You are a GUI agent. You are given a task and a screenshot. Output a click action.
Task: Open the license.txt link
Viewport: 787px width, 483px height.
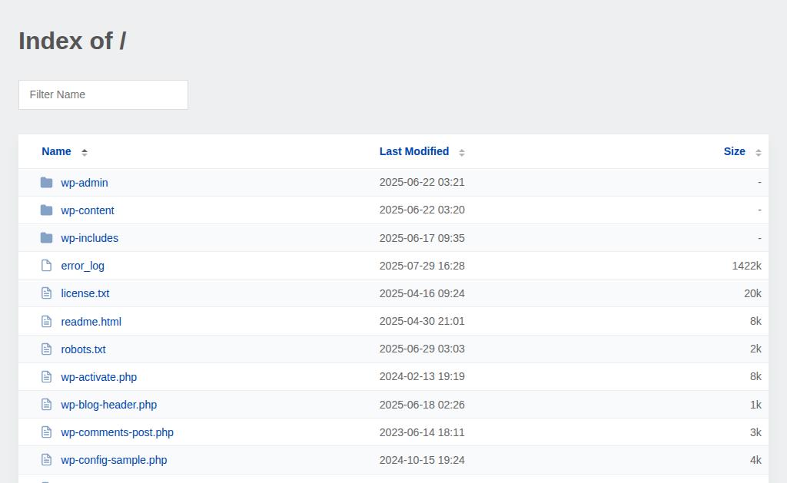tap(85, 293)
